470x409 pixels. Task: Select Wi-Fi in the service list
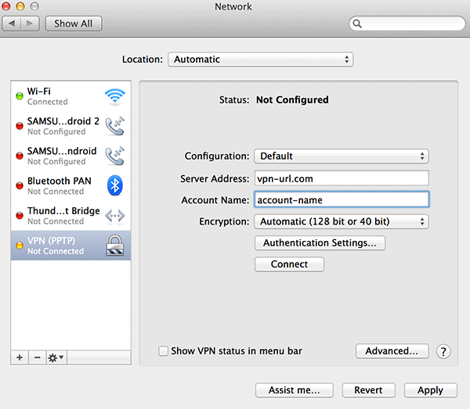pyautogui.click(x=71, y=96)
